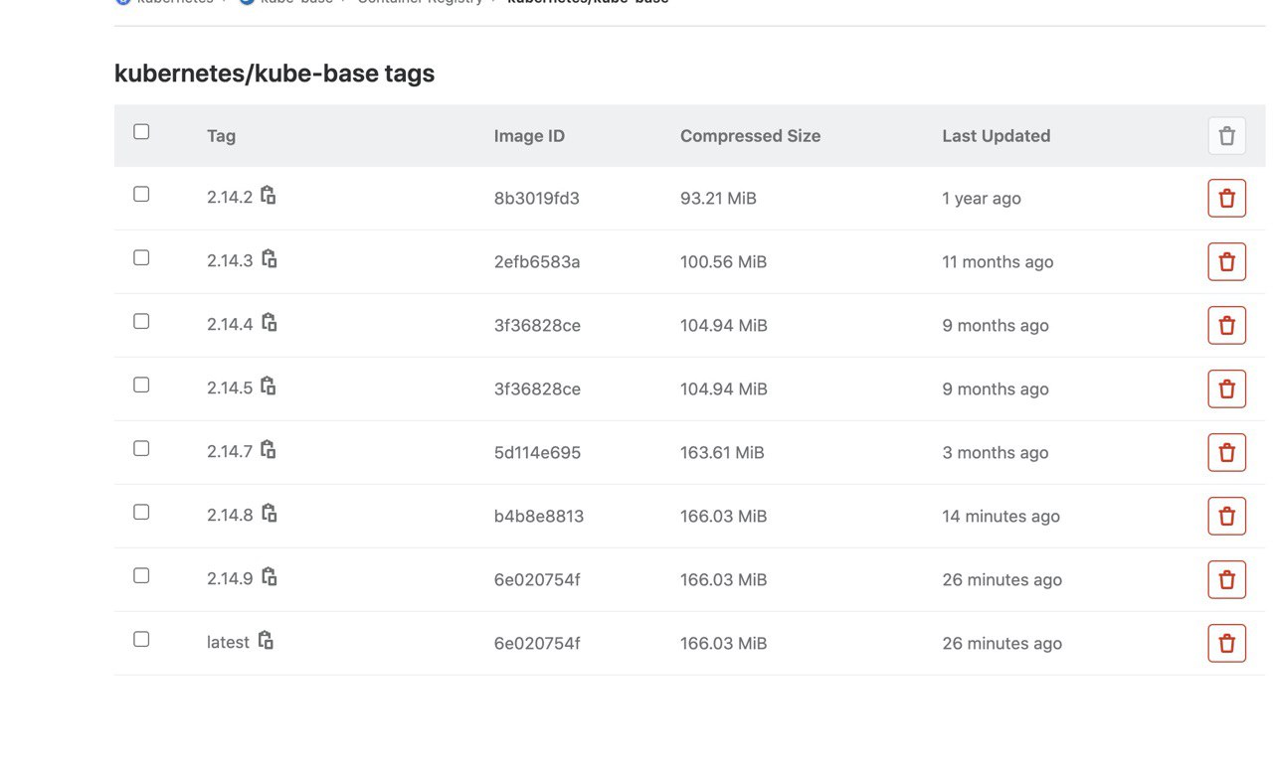
Task: Copy the latest tag to clipboard
Action: 266,641
